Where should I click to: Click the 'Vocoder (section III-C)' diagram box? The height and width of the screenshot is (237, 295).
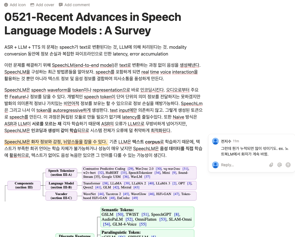[61, 196]
